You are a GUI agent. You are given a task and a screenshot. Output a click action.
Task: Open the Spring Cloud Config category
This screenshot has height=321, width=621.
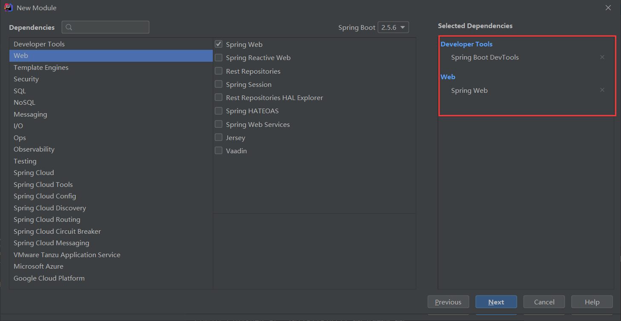pos(111,196)
